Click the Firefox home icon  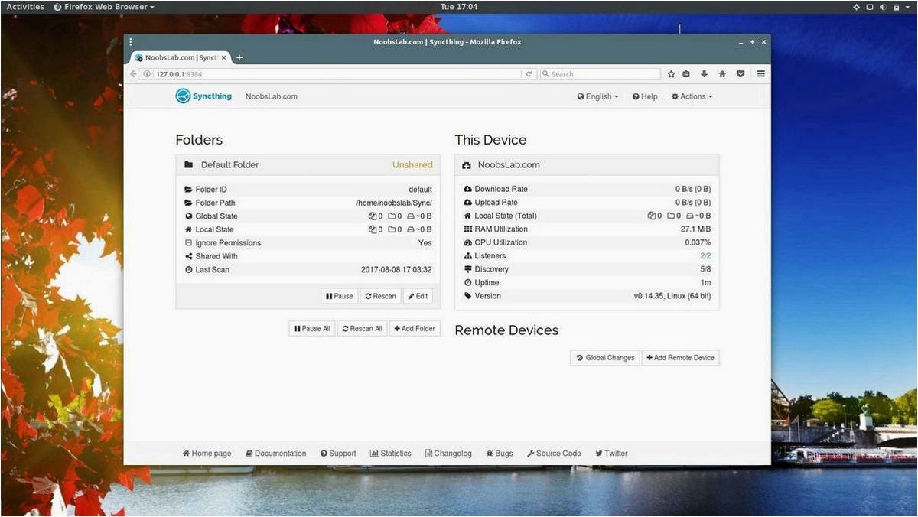point(722,74)
